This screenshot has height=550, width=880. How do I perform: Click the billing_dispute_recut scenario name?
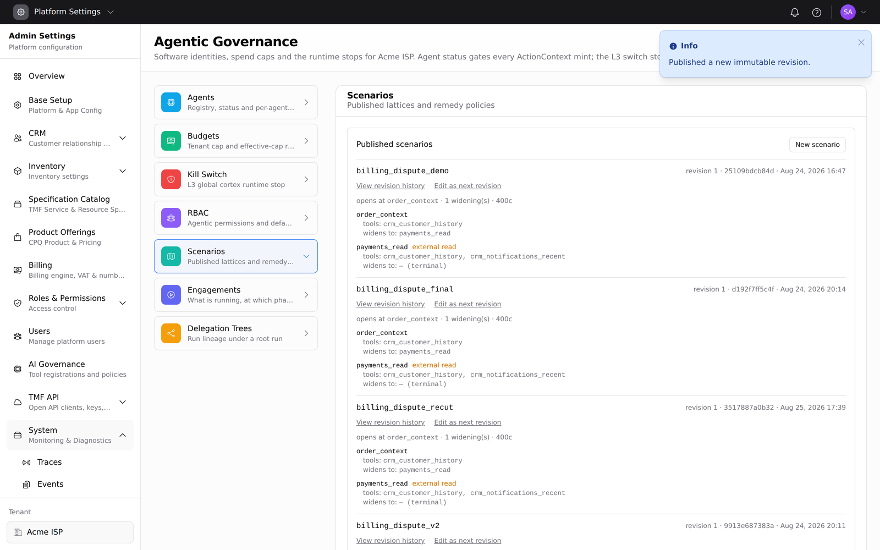pos(405,408)
